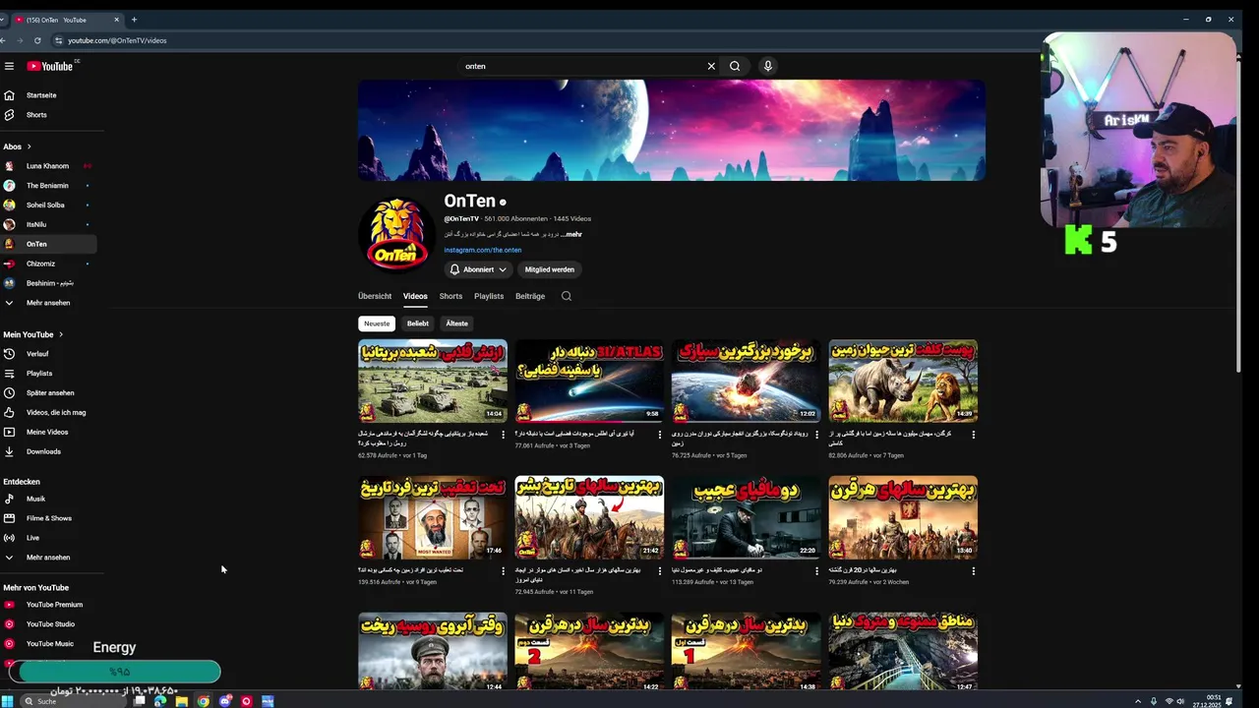Click the YouTube logo

[x=50, y=66]
